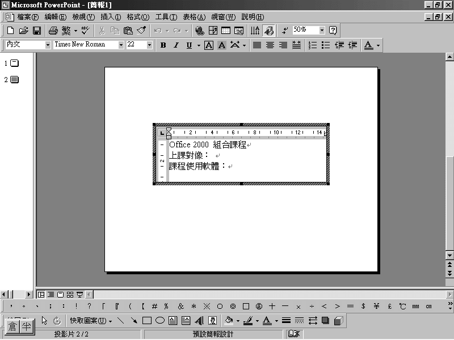Open the 檢視(V) menu
454x340 pixels.
83,17
